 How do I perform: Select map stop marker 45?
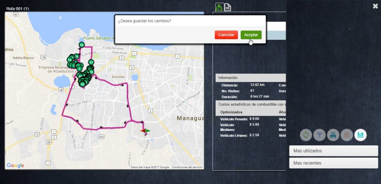pos(83,84)
